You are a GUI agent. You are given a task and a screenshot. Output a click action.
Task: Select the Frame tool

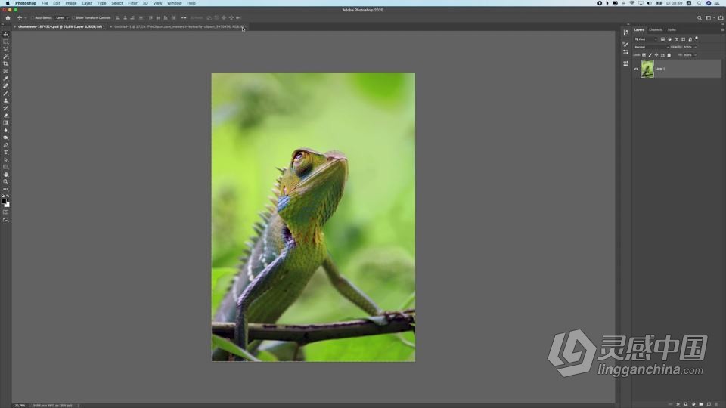pyautogui.click(x=5, y=71)
